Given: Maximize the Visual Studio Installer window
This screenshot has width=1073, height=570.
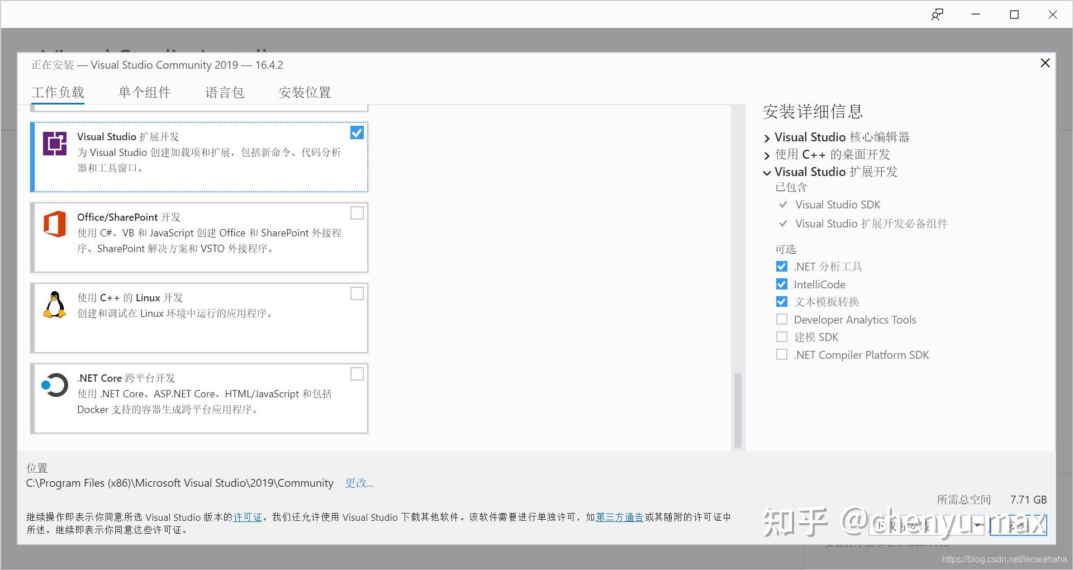Looking at the screenshot, I should coord(1014,15).
